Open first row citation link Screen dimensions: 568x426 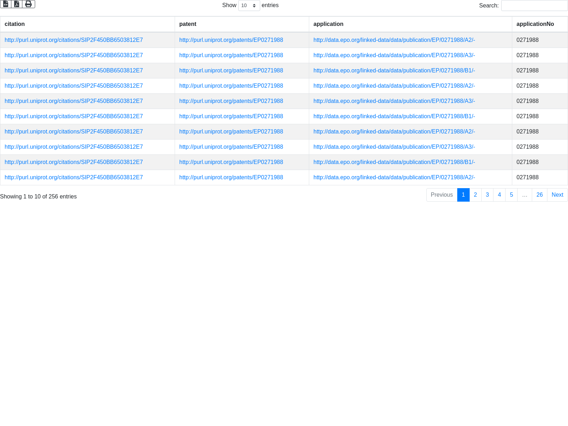(x=74, y=40)
